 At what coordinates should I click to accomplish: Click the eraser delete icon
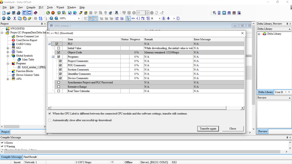coord(30,19)
